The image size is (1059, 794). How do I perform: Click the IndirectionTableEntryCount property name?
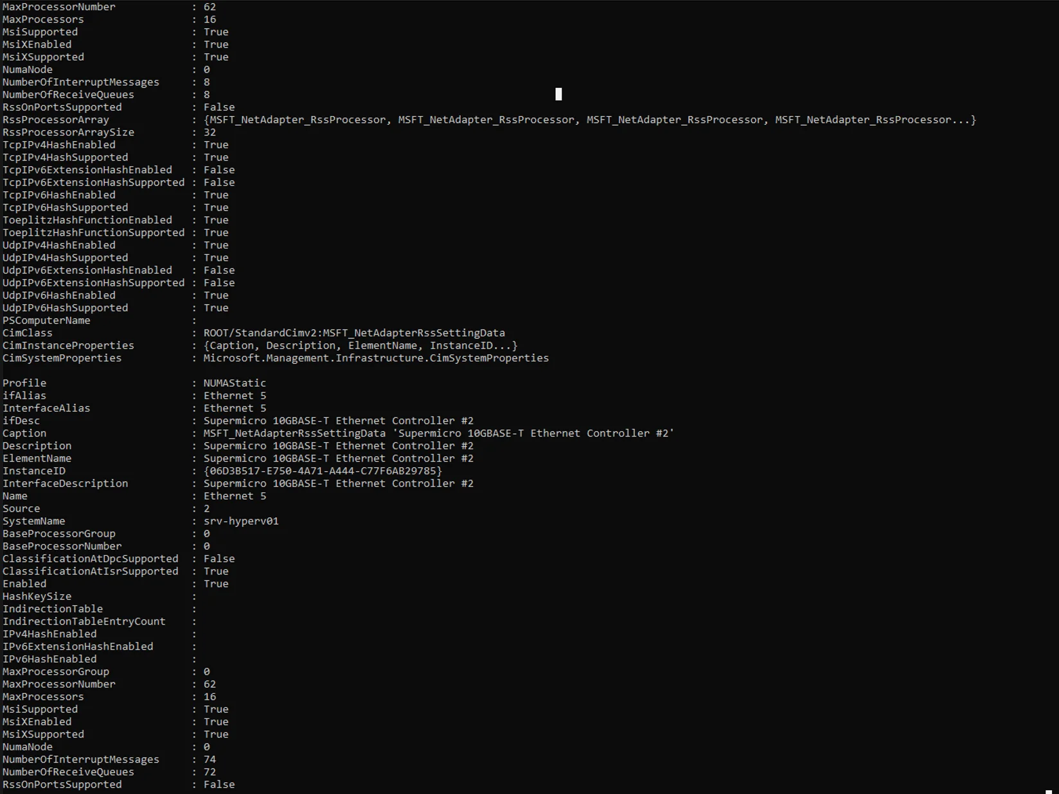pos(84,621)
